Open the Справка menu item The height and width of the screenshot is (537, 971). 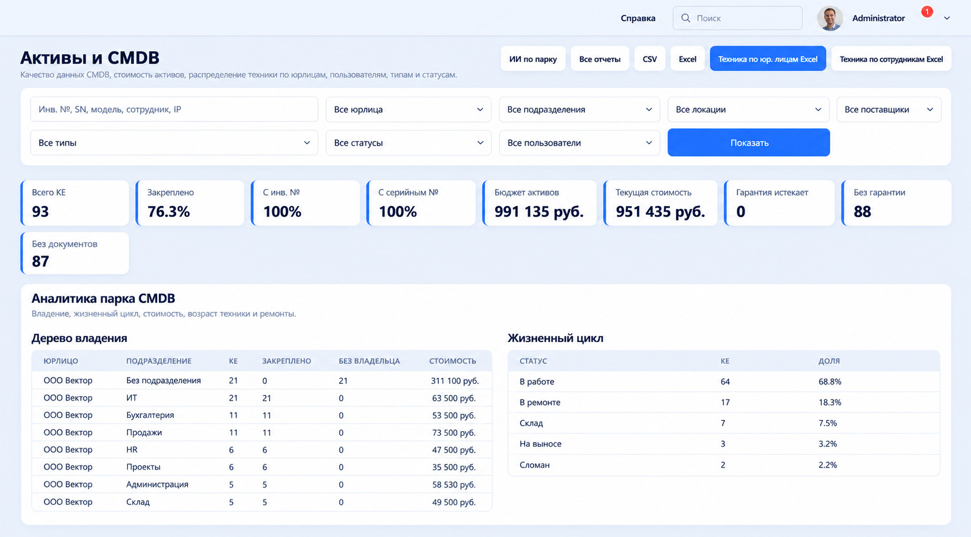point(638,18)
